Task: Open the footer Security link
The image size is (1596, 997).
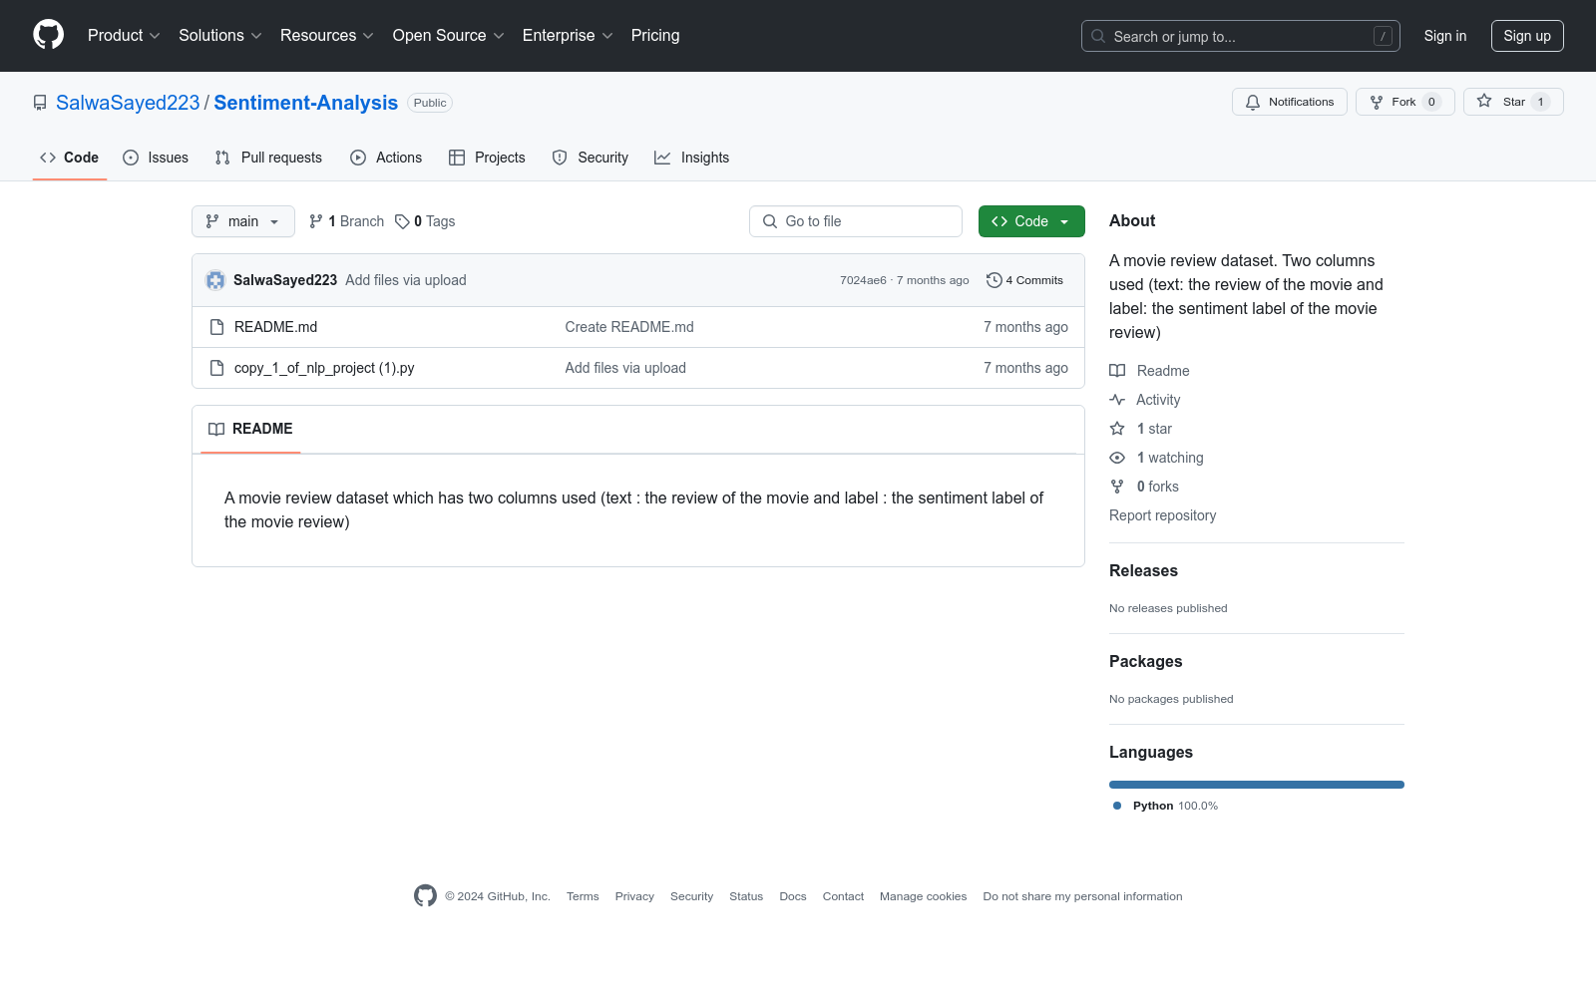Action: click(x=691, y=896)
